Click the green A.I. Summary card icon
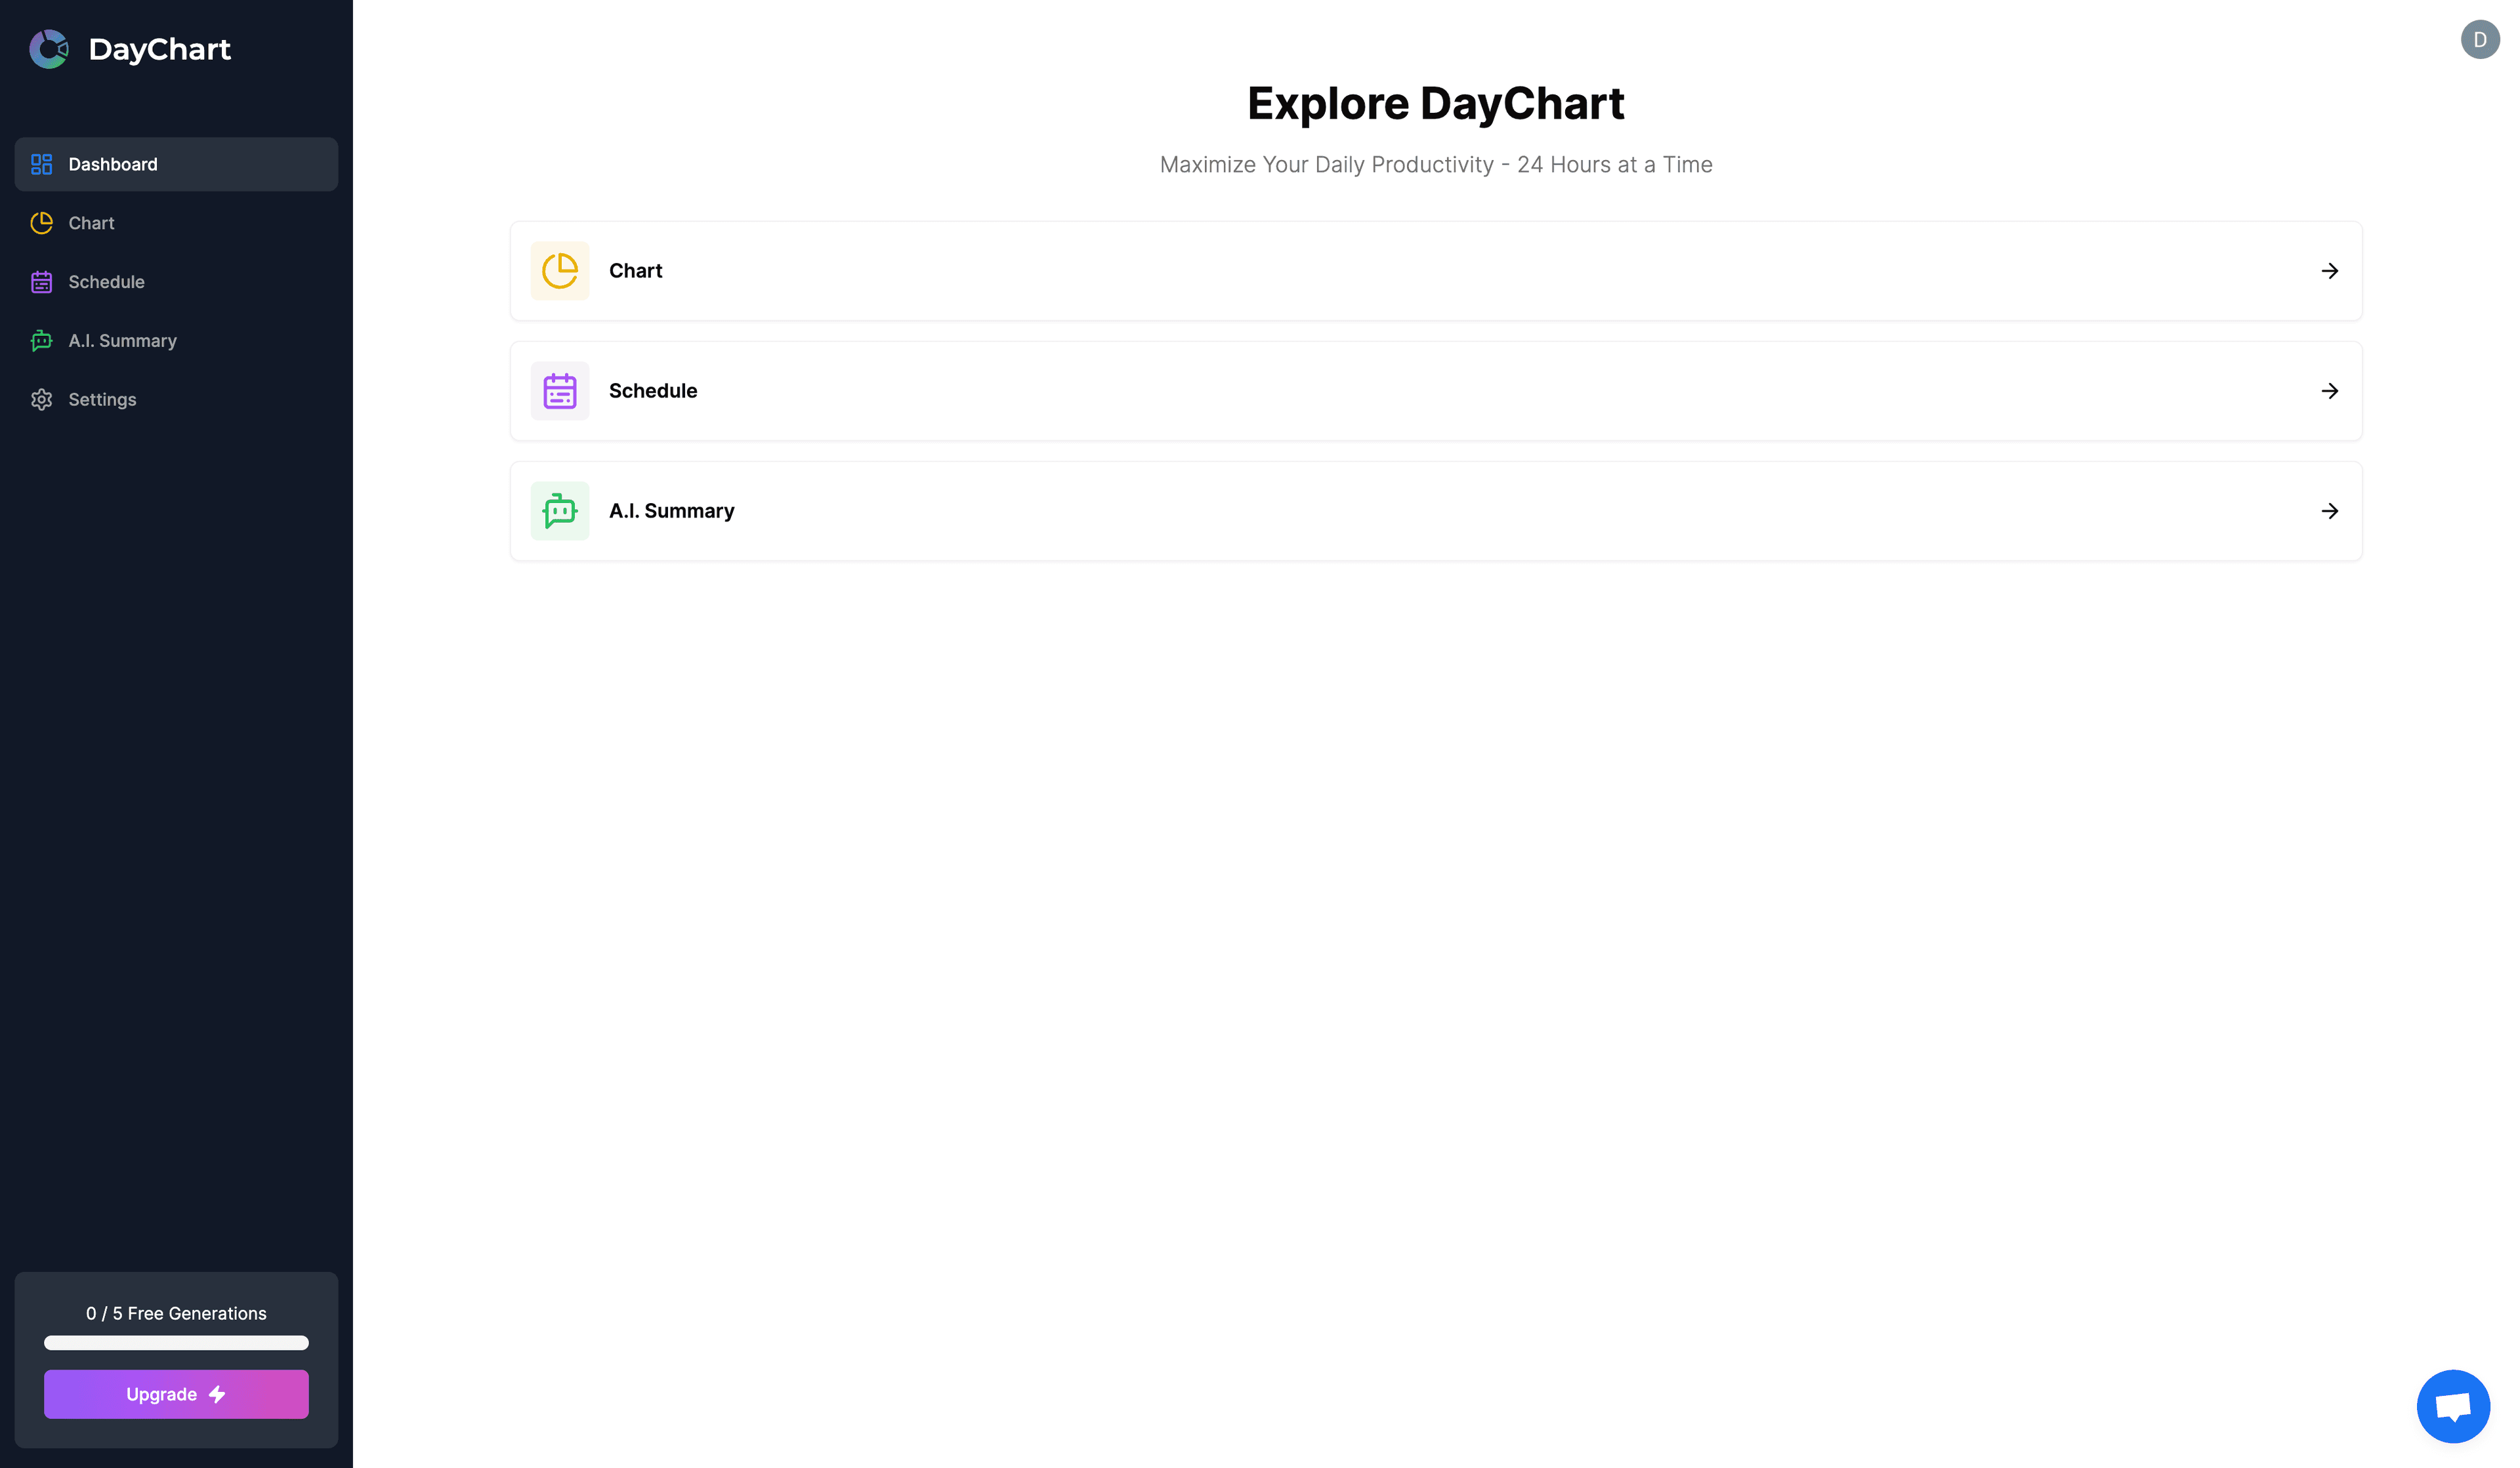This screenshot has width=2520, height=1468. click(x=559, y=511)
